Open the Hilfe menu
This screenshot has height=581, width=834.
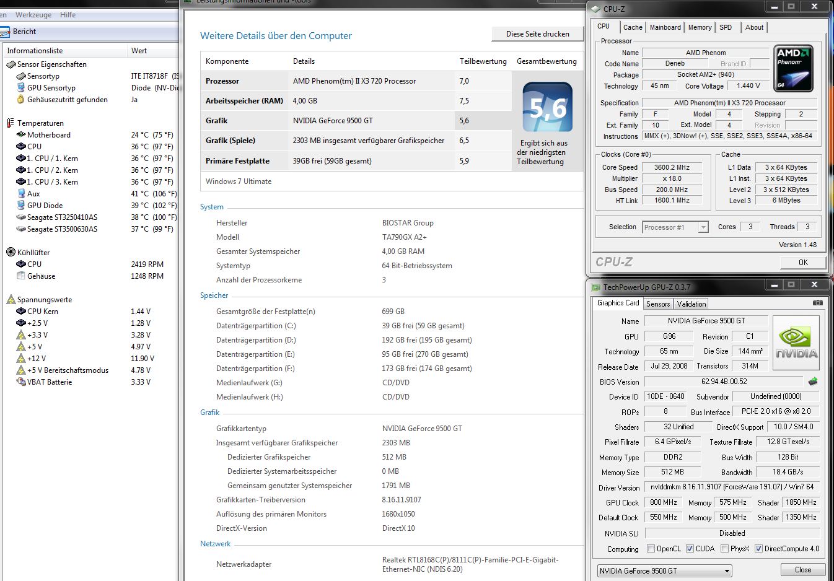tap(68, 14)
